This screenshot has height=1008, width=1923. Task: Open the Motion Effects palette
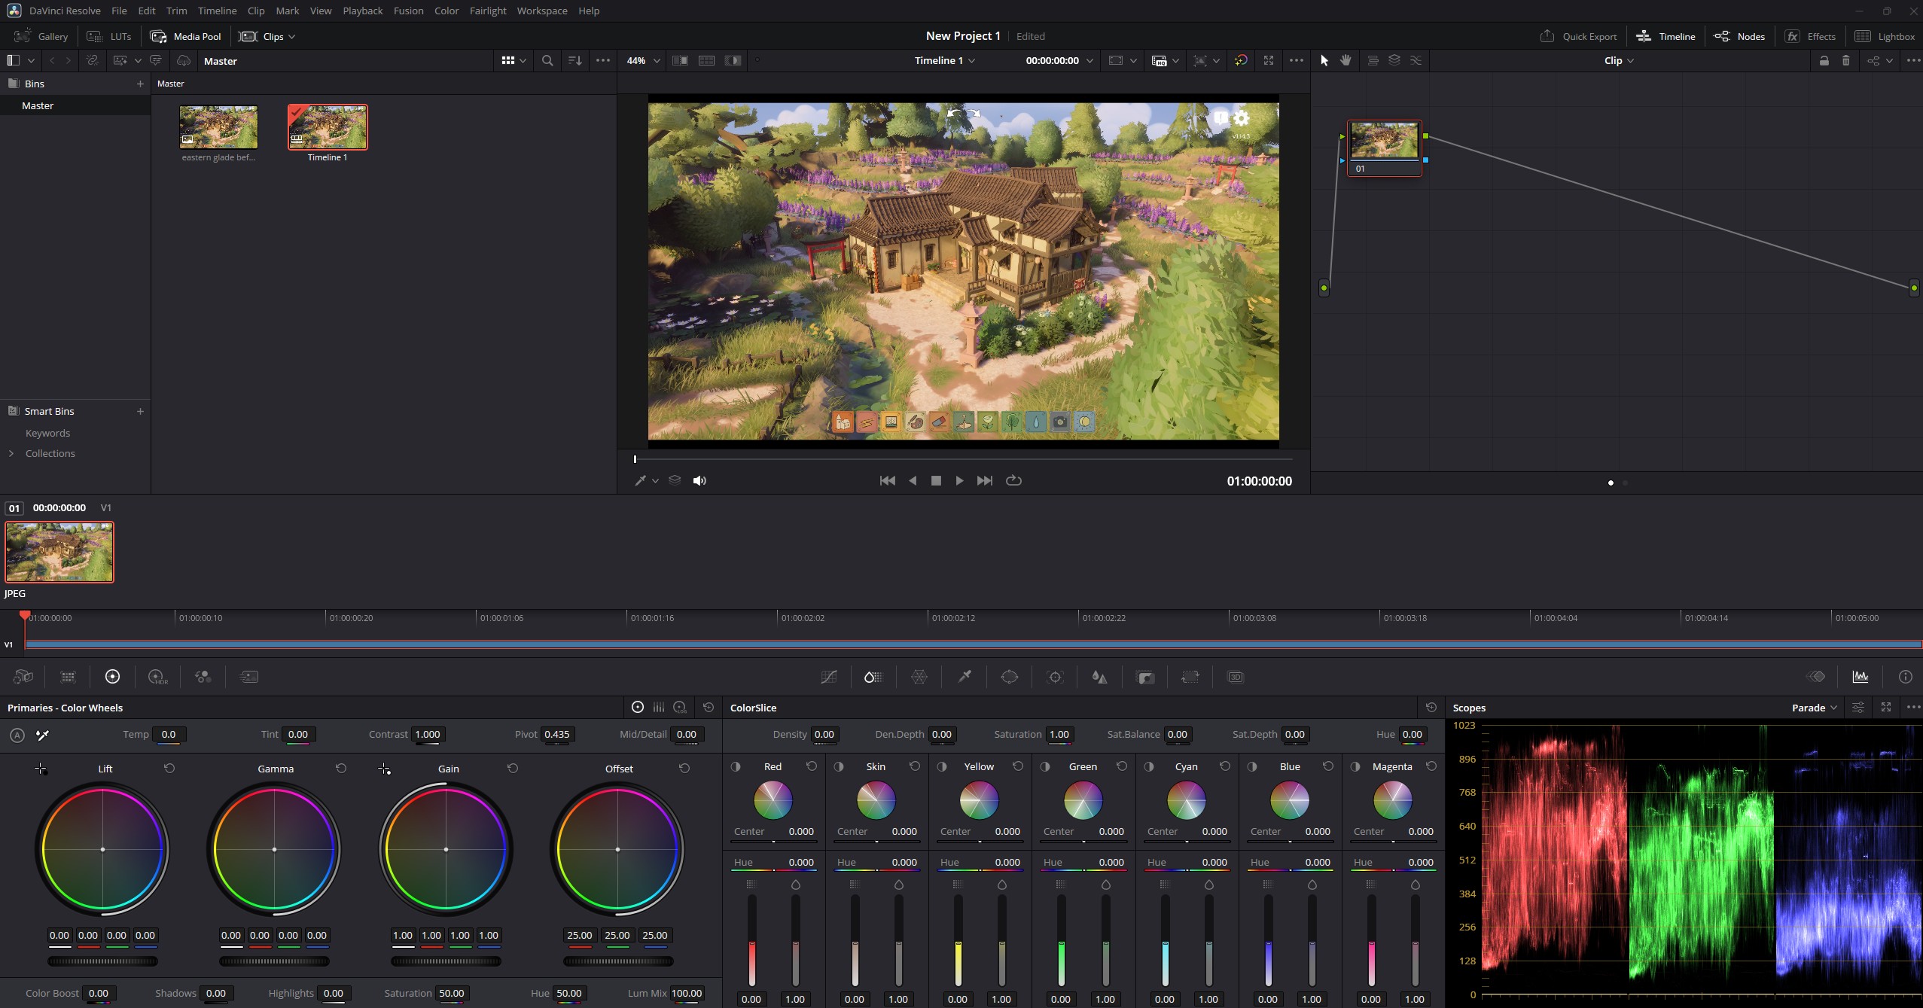click(x=248, y=677)
